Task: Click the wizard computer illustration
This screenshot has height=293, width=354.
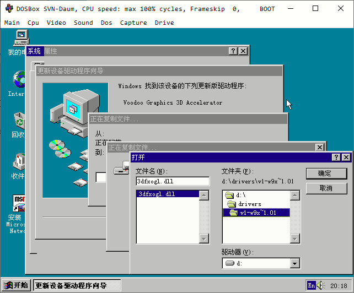Action: coord(74,140)
